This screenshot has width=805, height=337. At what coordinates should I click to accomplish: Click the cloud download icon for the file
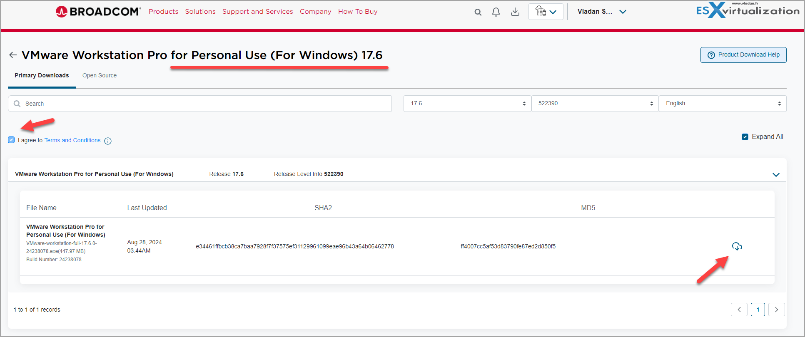click(737, 246)
